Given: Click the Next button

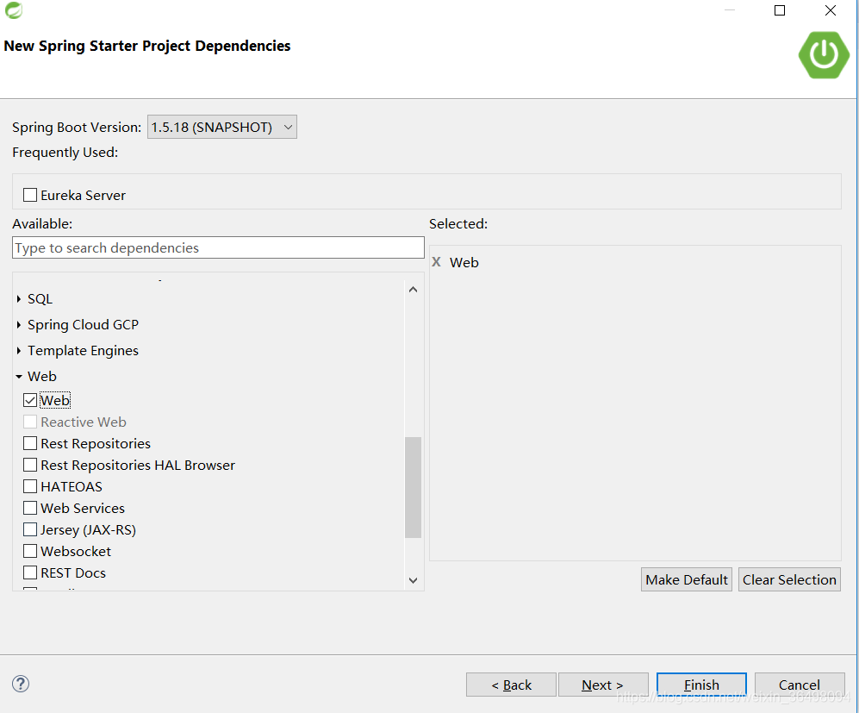Looking at the screenshot, I should [x=603, y=685].
